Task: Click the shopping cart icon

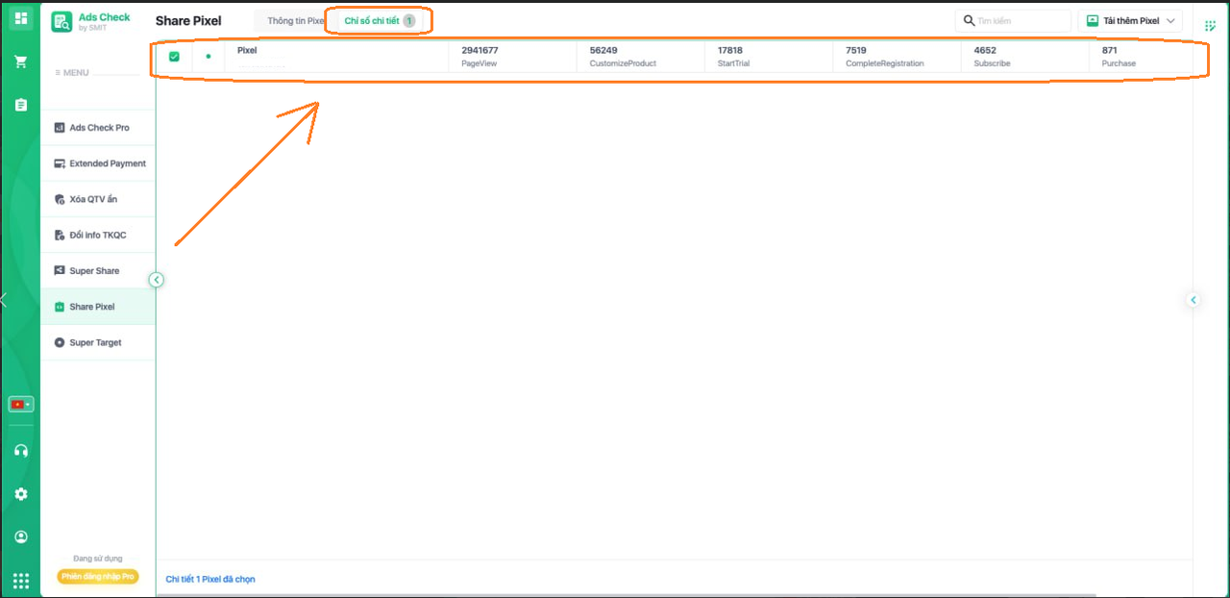Action: 21,62
